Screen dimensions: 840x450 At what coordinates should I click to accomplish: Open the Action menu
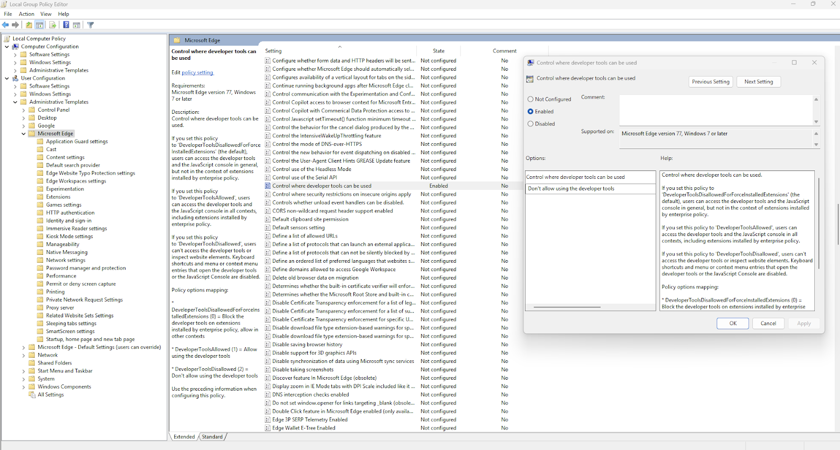27,14
